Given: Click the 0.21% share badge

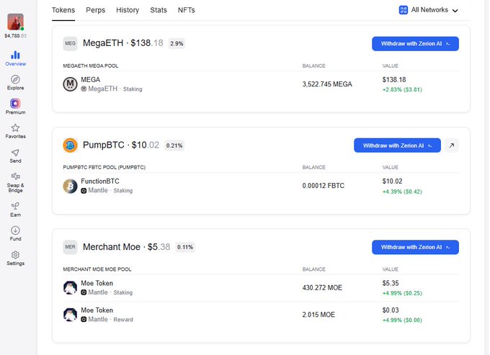Looking at the screenshot, I should point(174,145).
